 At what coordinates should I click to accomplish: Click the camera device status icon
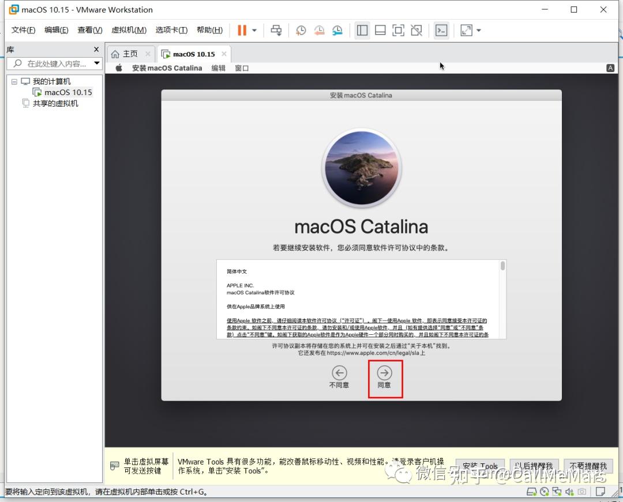(x=581, y=492)
